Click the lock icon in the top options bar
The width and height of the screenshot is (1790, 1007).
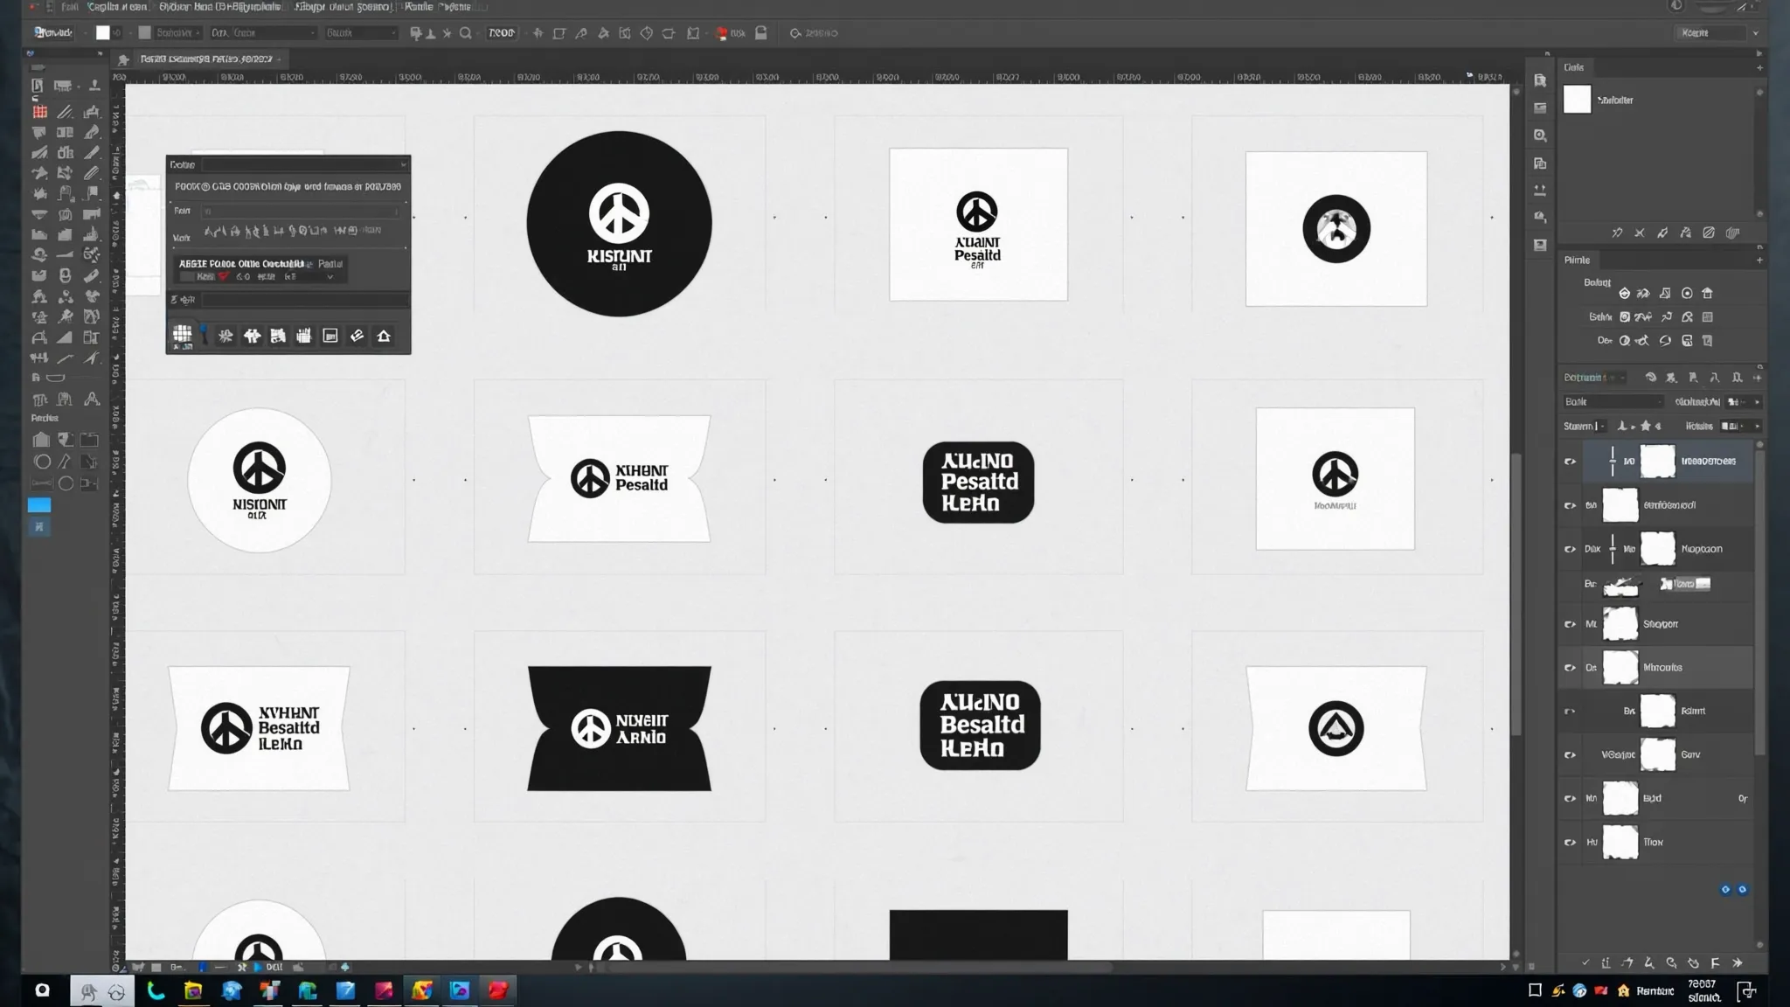(x=761, y=33)
